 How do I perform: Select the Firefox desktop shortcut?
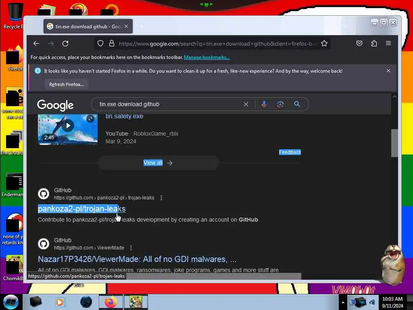click(x=15, y=59)
